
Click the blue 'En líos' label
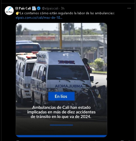click(61, 96)
